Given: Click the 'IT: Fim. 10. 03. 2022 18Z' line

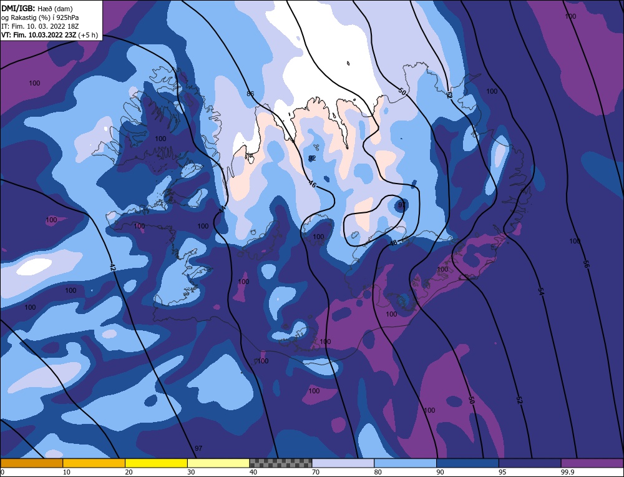Looking at the screenshot, I should coord(40,26).
